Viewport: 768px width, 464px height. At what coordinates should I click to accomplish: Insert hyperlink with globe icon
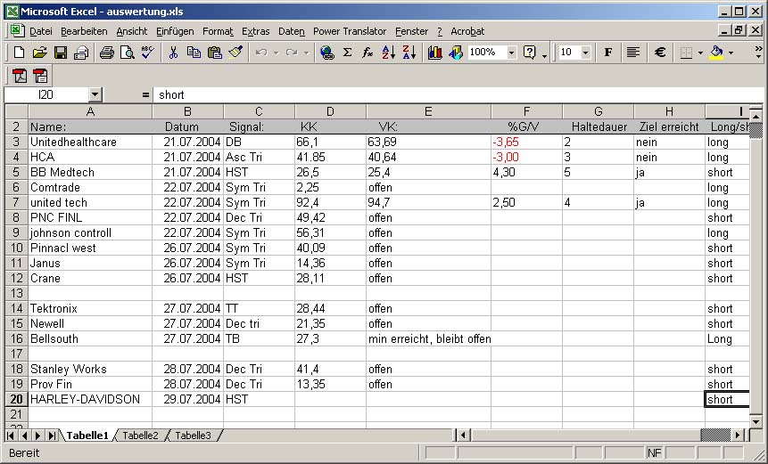326,53
